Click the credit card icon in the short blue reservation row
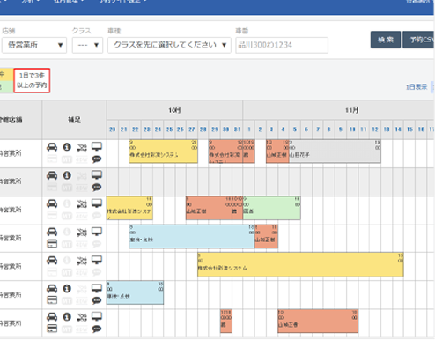435x340 pixels. click(52, 300)
